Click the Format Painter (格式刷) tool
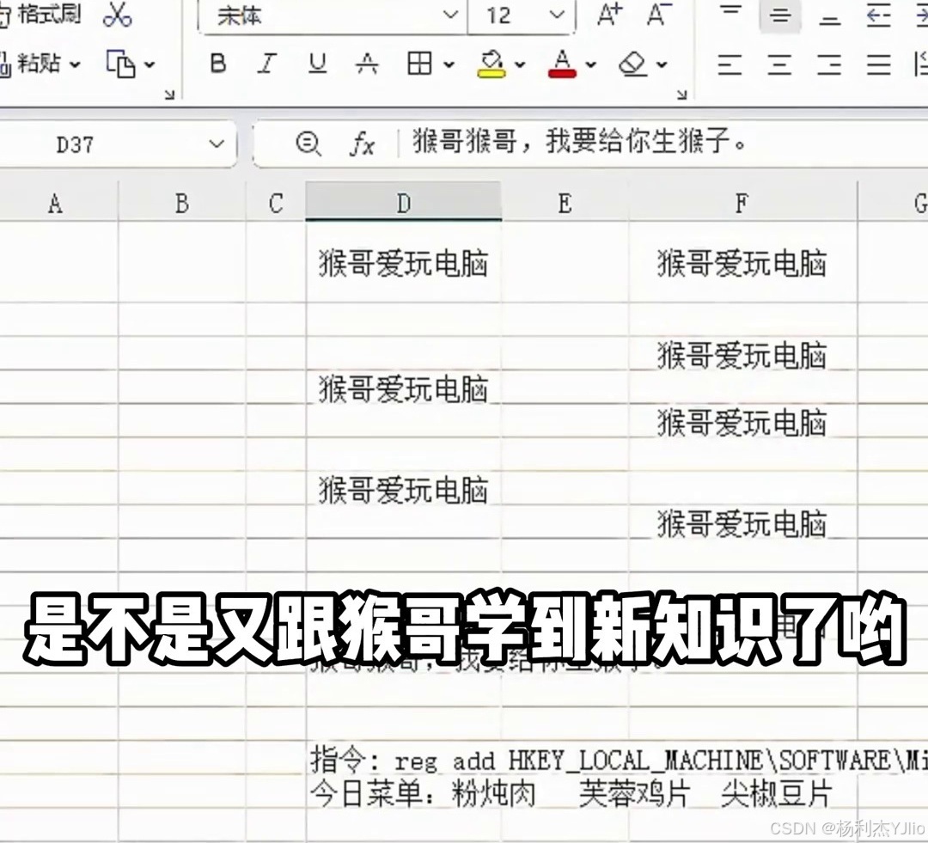Screen dimensions: 928x843 click(x=39, y=15)
